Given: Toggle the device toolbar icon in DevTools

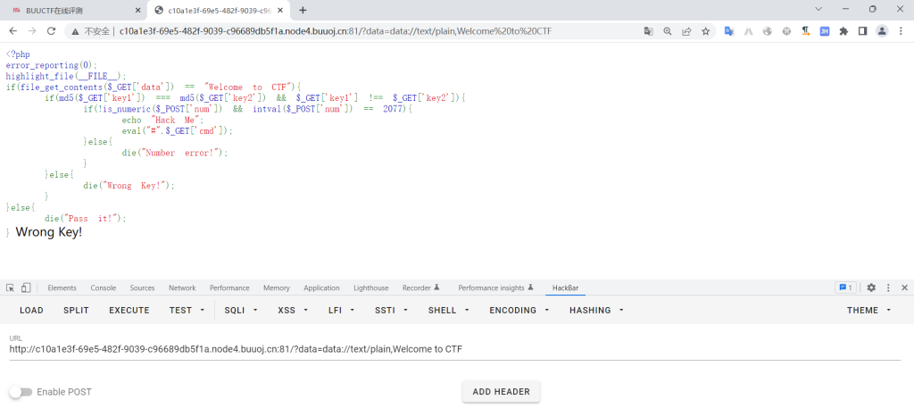Looking at the screenshot, I should click(26, 287).
